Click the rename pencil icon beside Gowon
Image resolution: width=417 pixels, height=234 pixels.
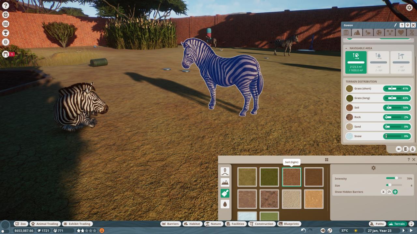coord(395,25)
